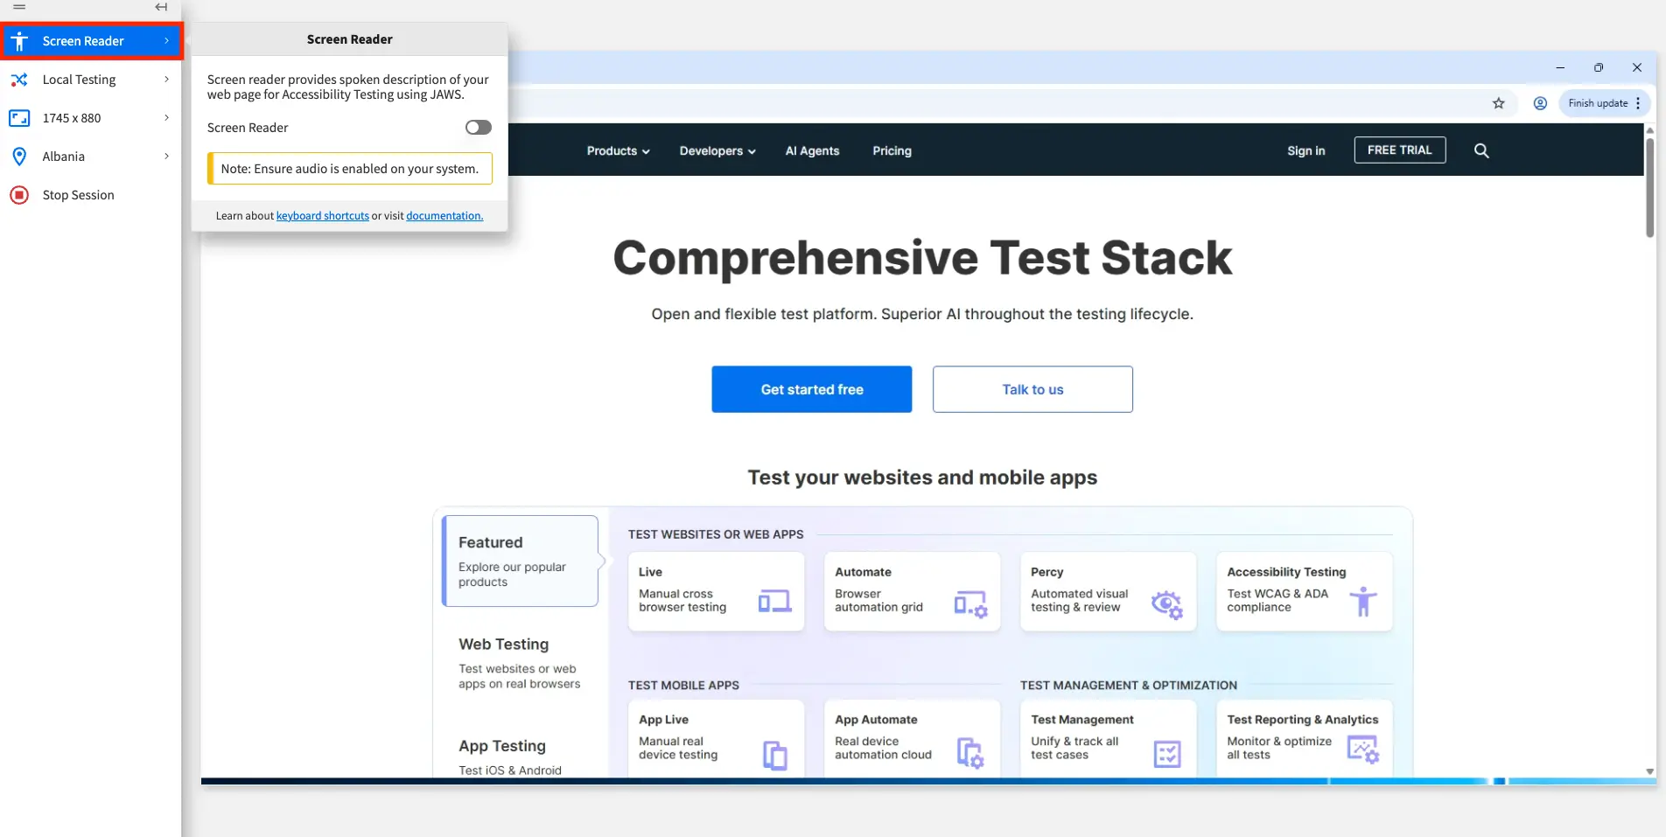Expand the Developers dropdown
Viewport: 1666px width, 837px height.
717,150
